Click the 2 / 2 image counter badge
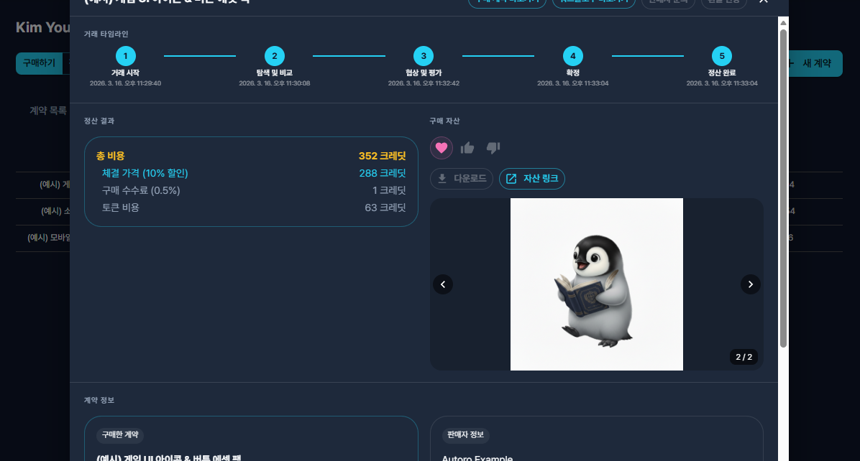The image size is (860, 461). pyautogui.click(x=744, y=357)
